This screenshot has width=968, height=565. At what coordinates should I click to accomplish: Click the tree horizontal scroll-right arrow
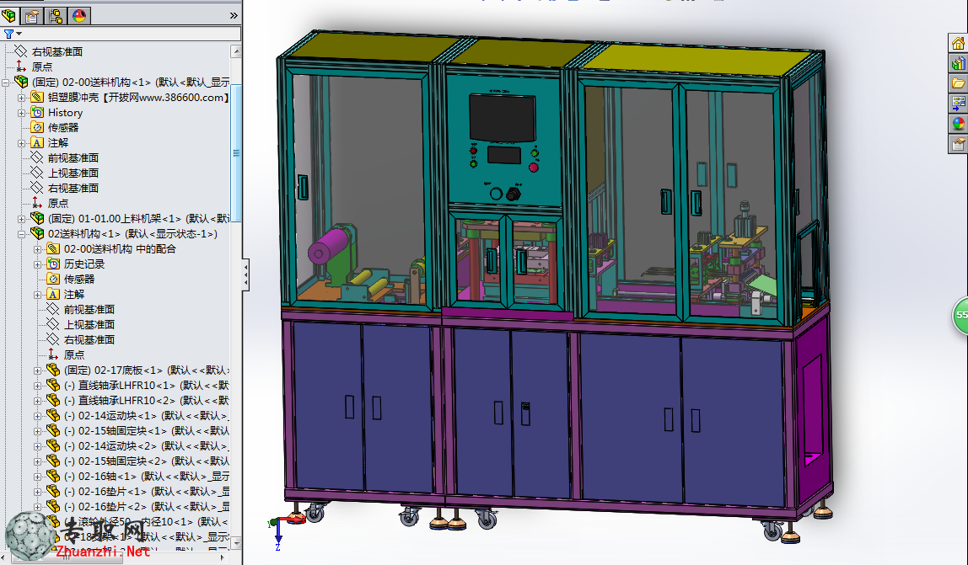(223, 557)
